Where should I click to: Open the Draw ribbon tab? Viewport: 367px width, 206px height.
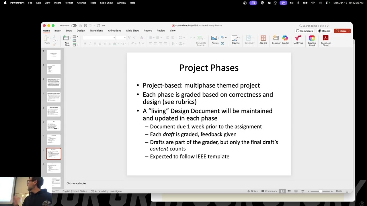(x=69, y=31)
